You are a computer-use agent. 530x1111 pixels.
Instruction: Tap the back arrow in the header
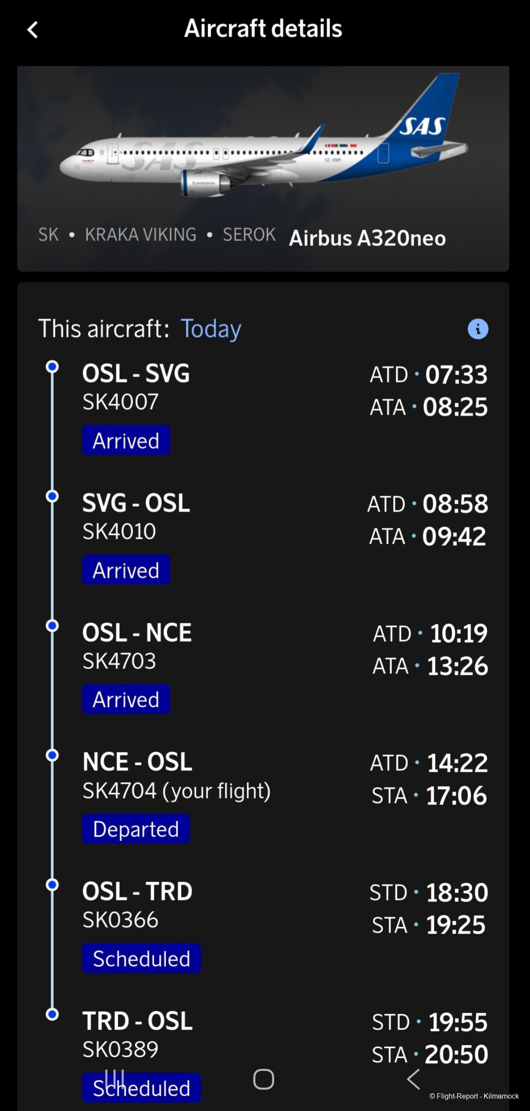(33, 30)
